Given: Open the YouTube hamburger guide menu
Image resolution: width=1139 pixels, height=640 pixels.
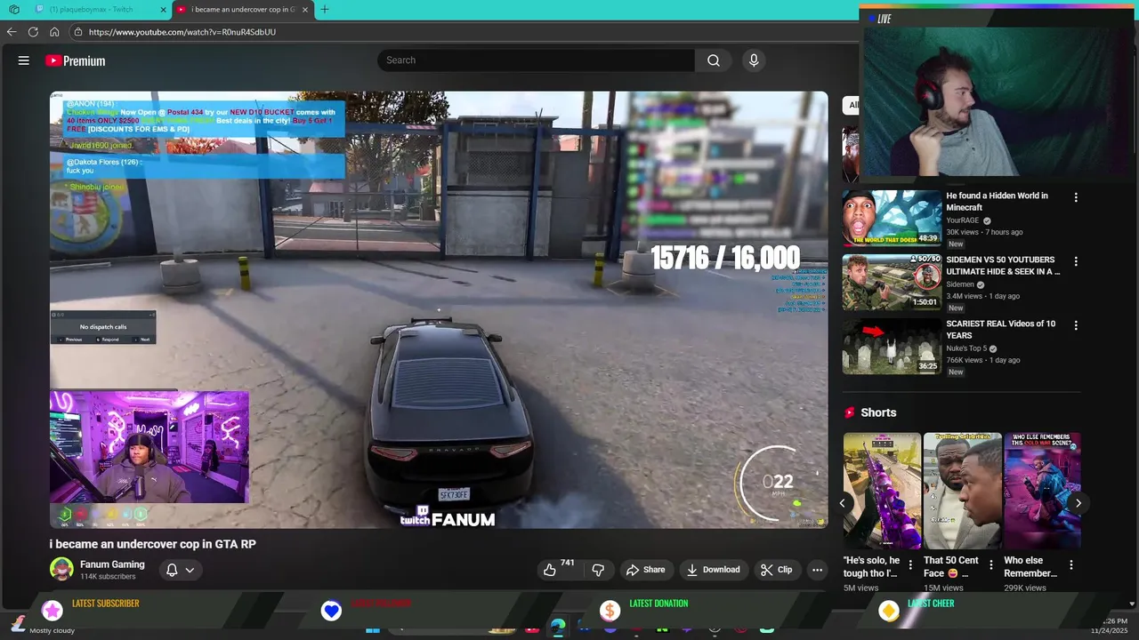Looking at the screenshot, I should (24, 60).
